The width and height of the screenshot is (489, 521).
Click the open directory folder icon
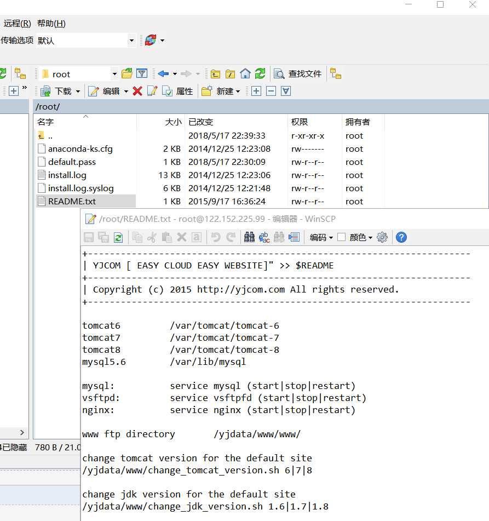(127, 73)
